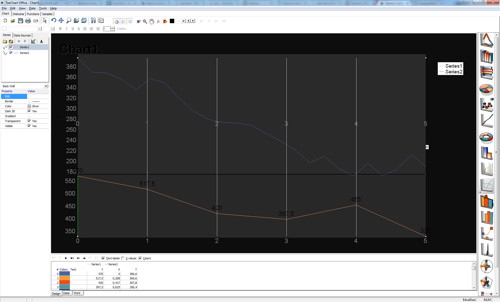Toggle the Transparent property checkbox
Image resolution: width=500 pixels, height=302 pixels.
29,121
